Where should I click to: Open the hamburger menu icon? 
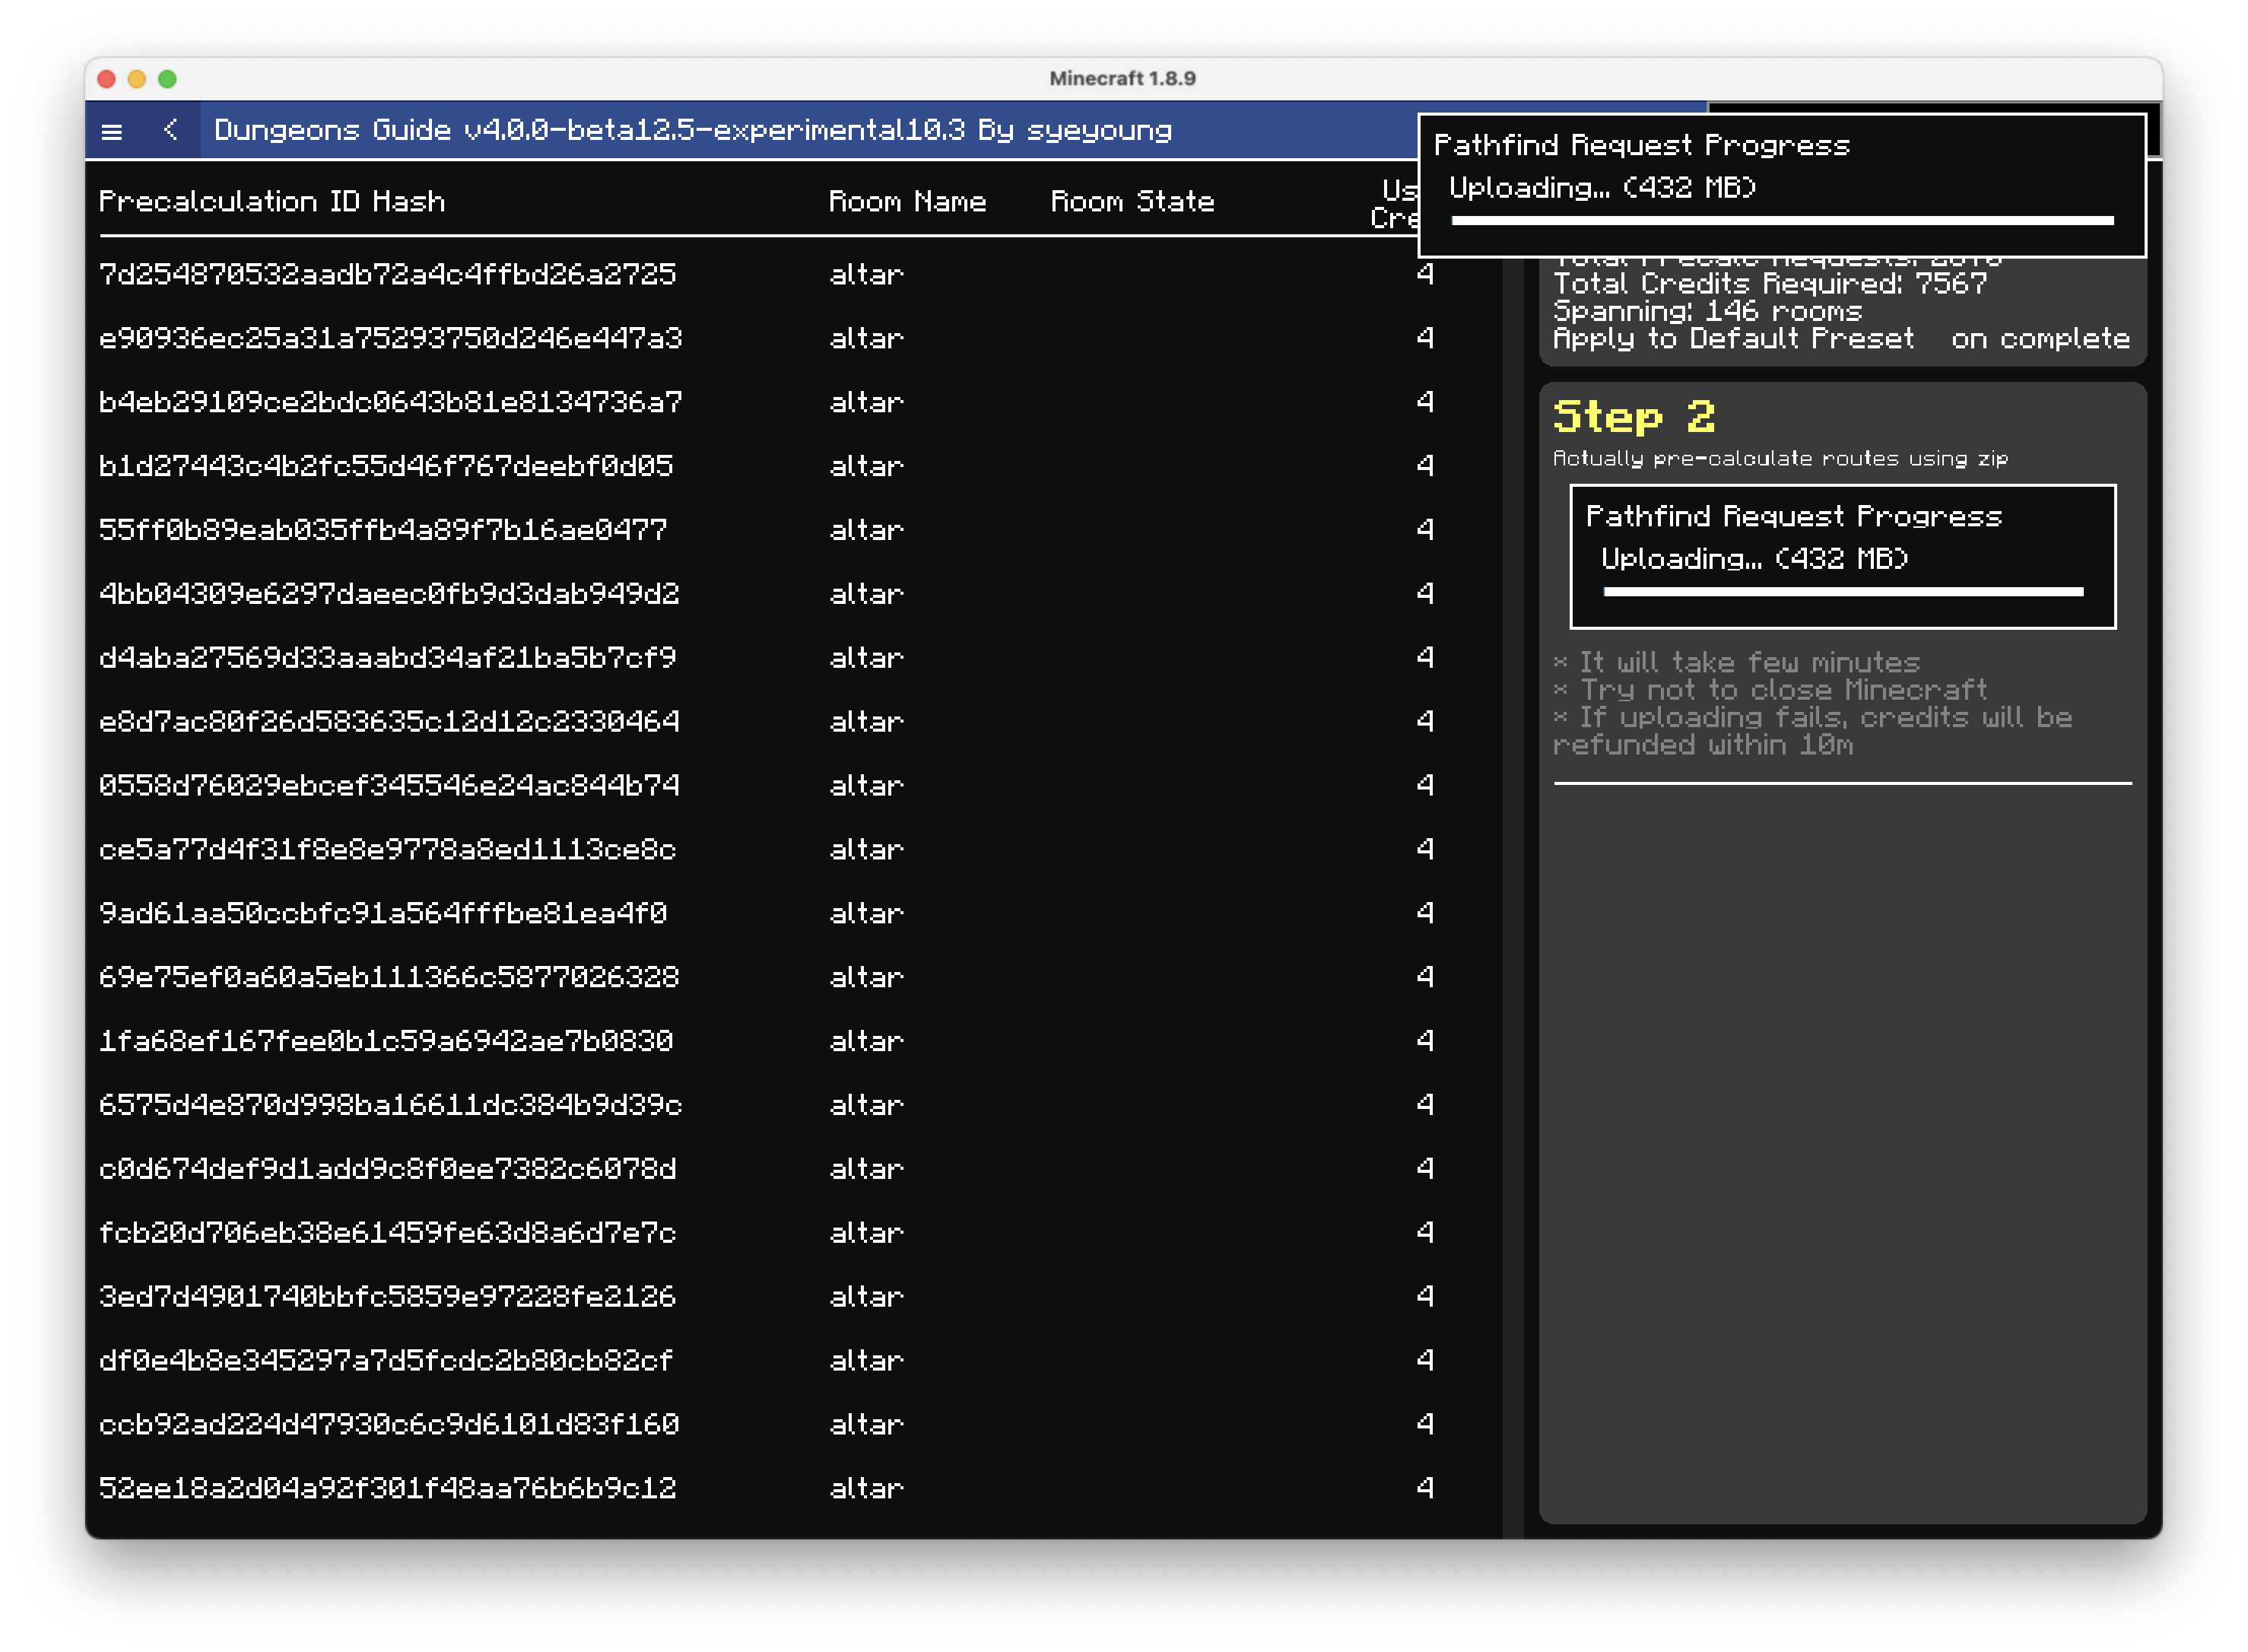point(112,131)
